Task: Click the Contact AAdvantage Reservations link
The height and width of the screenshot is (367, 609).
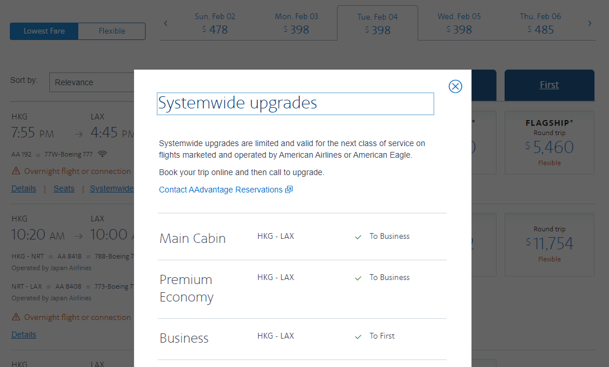Action: [221, 190]
